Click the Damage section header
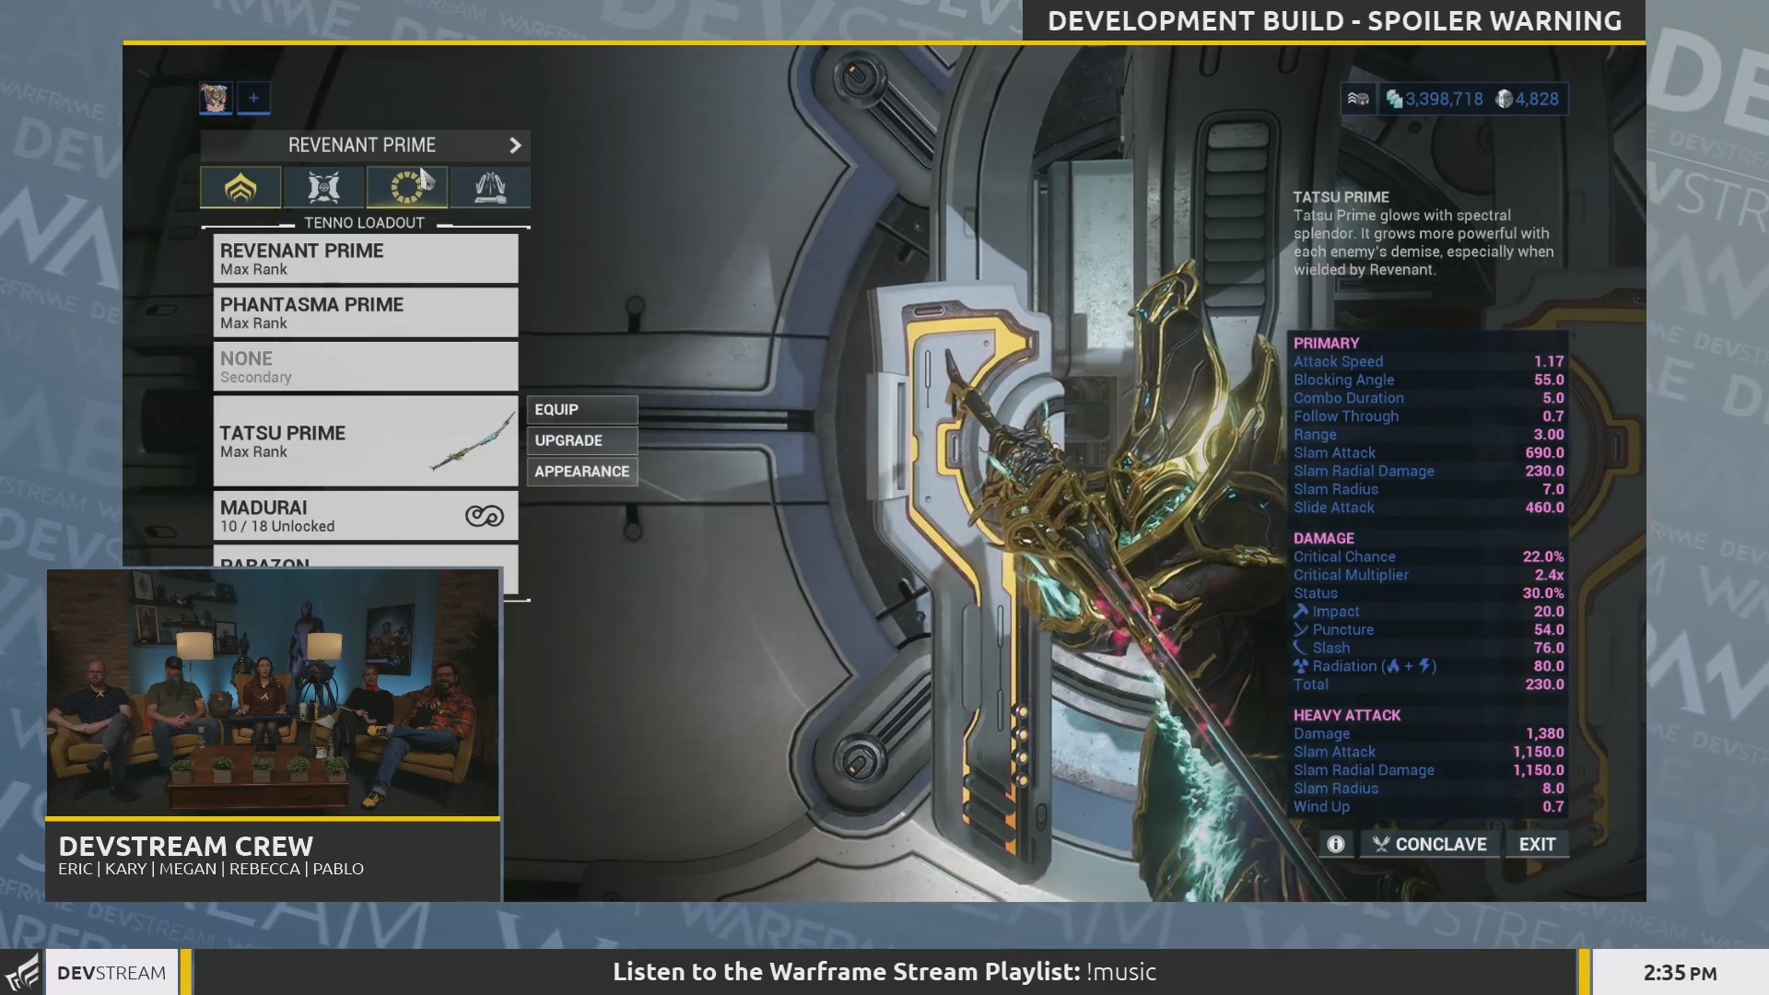The width and height of the screenshot is (1769, 995). (x=1323, y=538)
